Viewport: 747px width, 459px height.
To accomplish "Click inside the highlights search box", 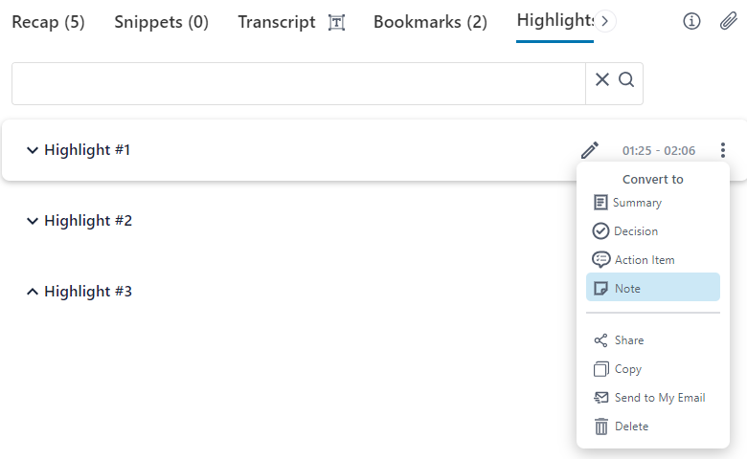I will (297, 84).
